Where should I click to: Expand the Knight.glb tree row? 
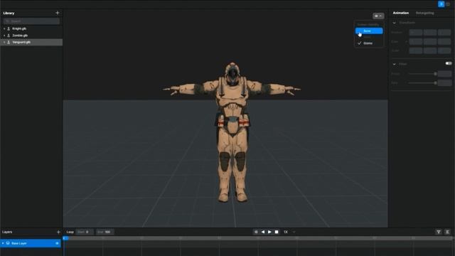(x=4, y=28)
